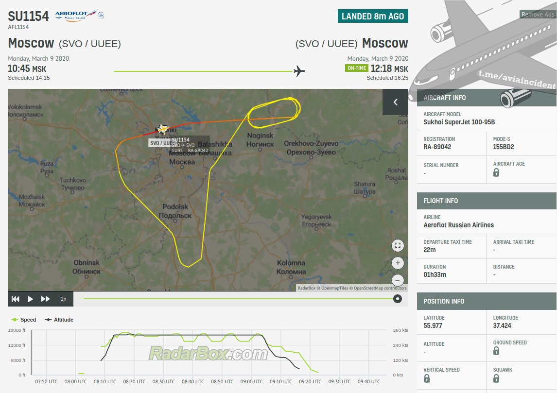Screen dimensions: 557x393
Task: Click the Remove Ads link
Action: point(538,15)
